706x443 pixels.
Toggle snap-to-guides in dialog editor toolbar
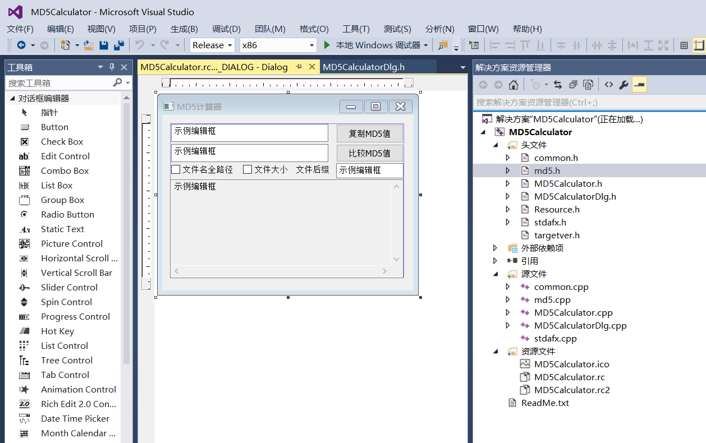point(700,45)
